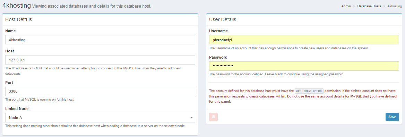405x137 pixels.
Task: Click the Host field label
Action: coord(10,51)
